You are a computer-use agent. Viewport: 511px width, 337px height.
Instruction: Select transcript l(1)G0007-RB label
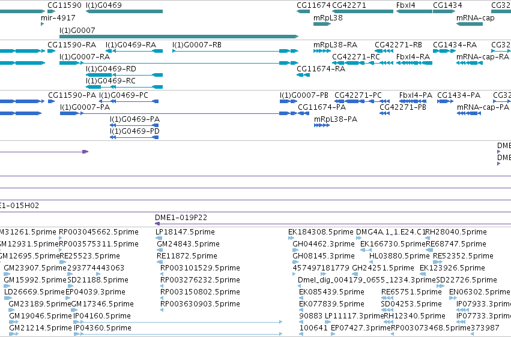click(197, 44)
